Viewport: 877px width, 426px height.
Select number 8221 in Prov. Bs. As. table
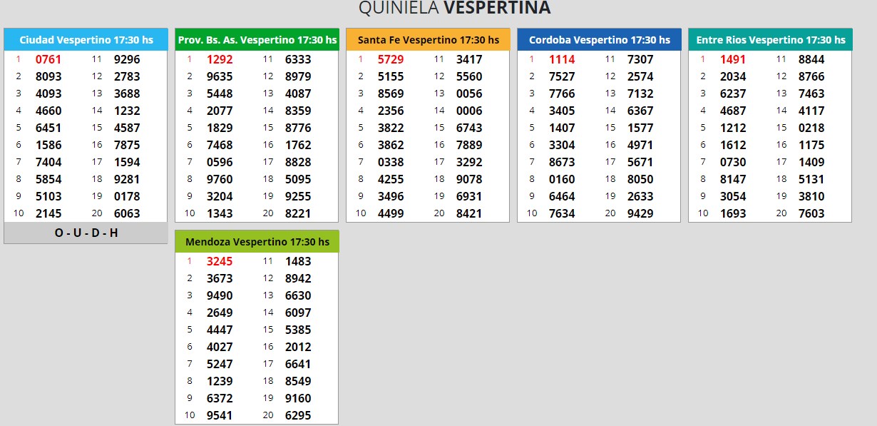point(298,213)
